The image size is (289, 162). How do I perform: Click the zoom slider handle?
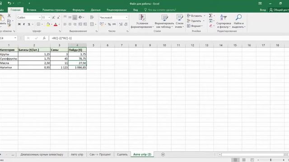click(x=271, y=160)
